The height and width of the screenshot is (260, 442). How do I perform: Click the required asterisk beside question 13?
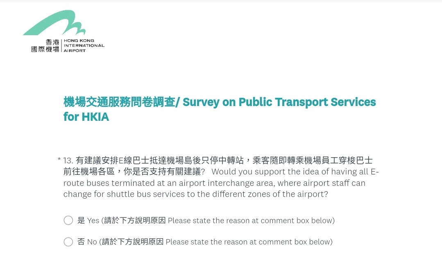pos(59,160)
